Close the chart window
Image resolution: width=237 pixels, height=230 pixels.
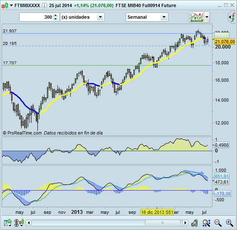point(232,5)
